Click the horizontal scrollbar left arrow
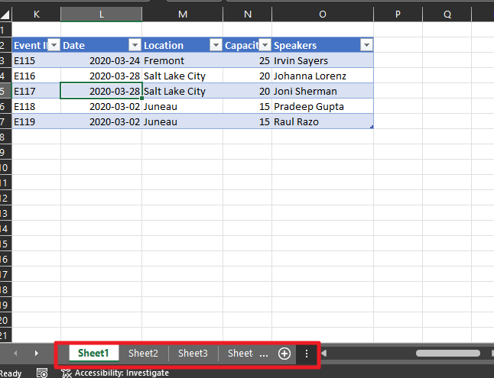Screen dimensions: 494x378 324,354
